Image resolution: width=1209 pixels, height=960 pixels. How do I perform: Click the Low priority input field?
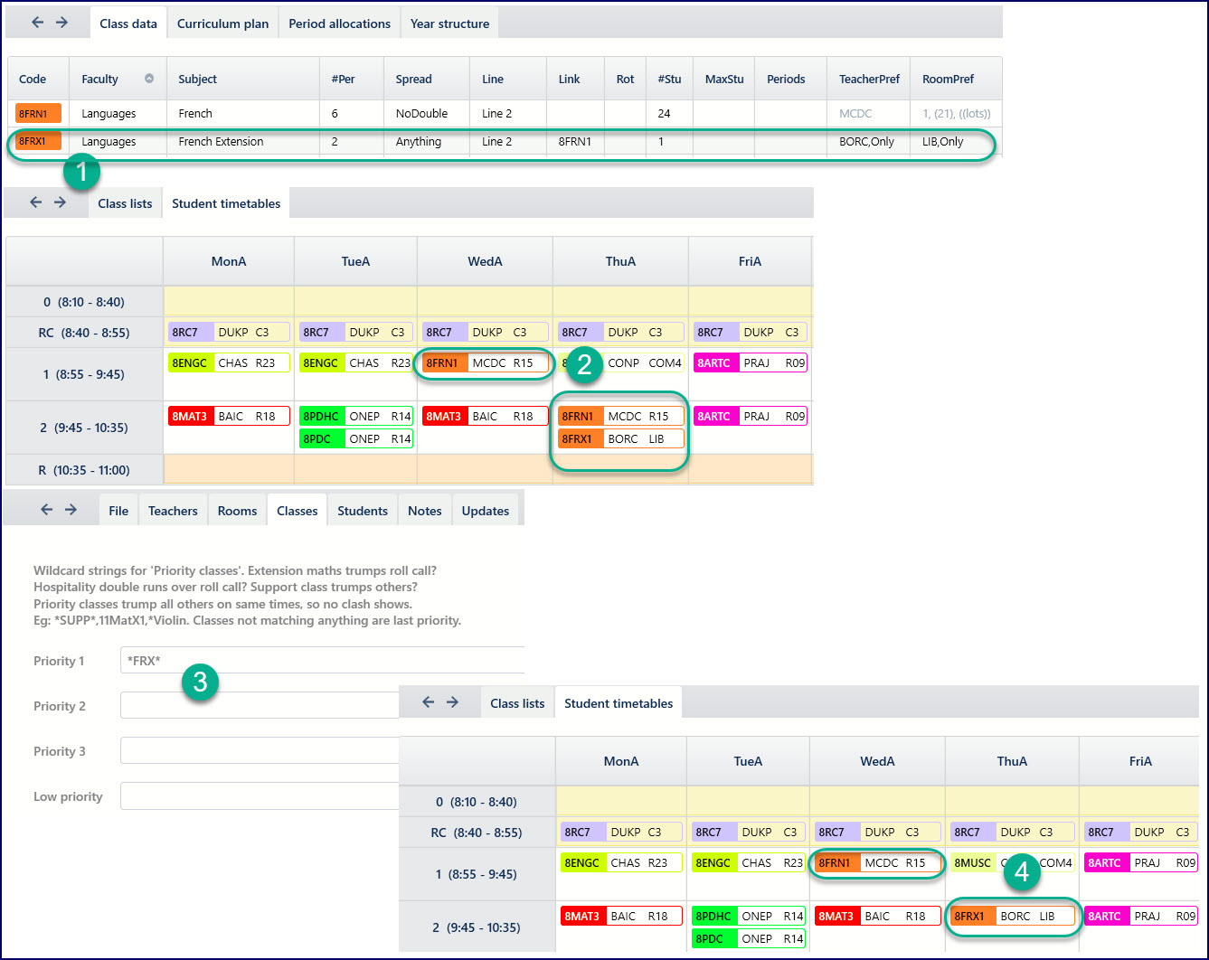[x=260, y=796]
